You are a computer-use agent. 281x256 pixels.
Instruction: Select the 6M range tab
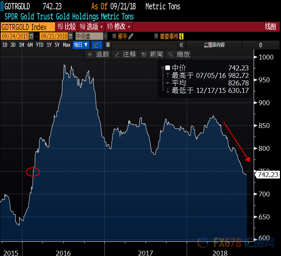(30, 45)
